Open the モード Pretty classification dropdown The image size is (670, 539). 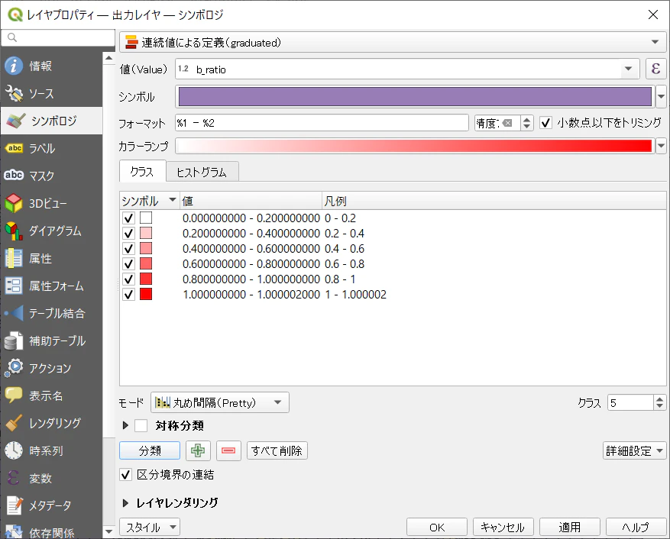pos(219,402)
